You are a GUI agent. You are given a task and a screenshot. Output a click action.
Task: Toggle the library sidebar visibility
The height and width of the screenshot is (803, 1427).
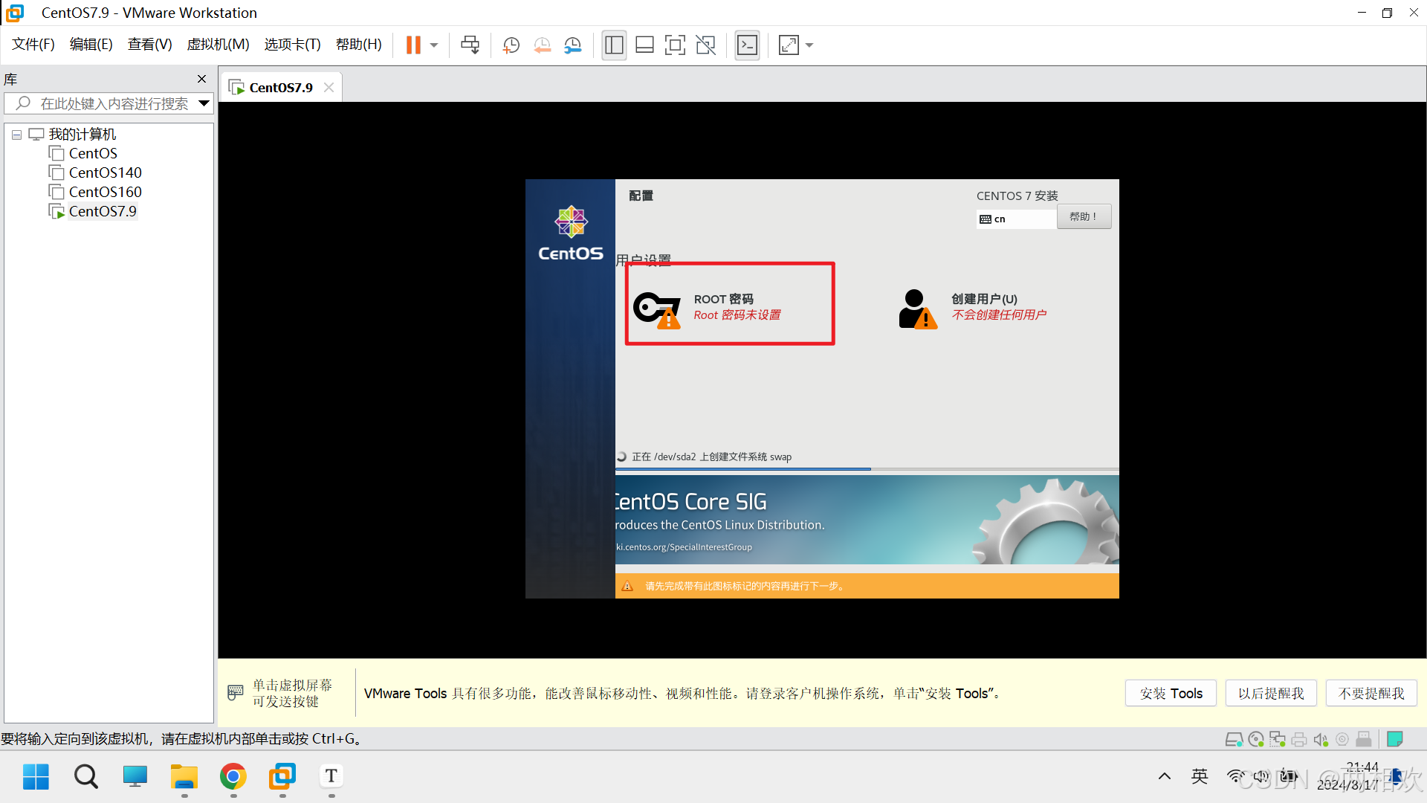[614, 45]
